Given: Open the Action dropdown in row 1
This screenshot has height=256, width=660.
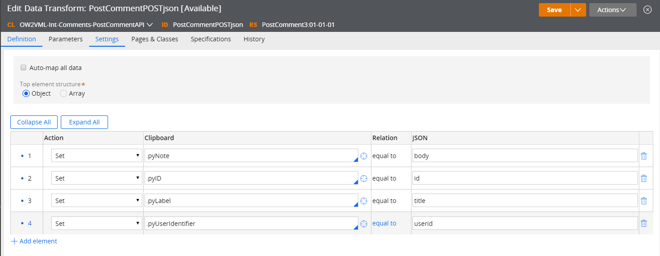Looking at the screenshot, I should pos(96,156).
